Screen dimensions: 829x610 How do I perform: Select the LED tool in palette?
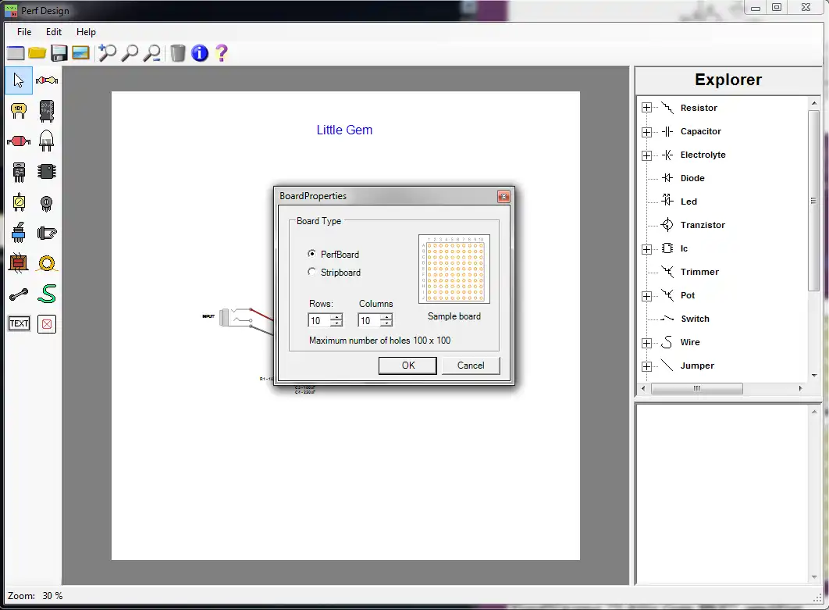(x=47, y=141)
